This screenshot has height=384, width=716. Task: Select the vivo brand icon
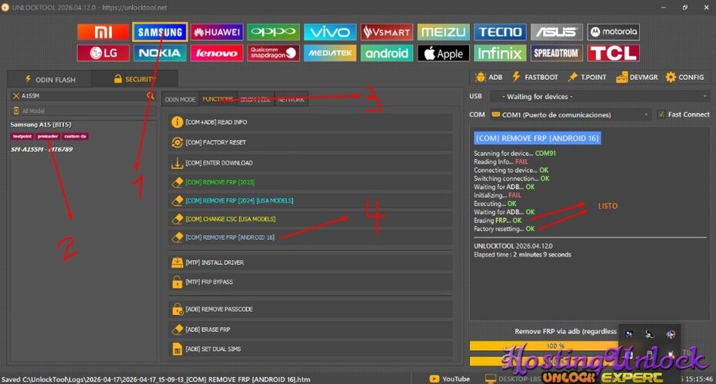tap(330, 32)
